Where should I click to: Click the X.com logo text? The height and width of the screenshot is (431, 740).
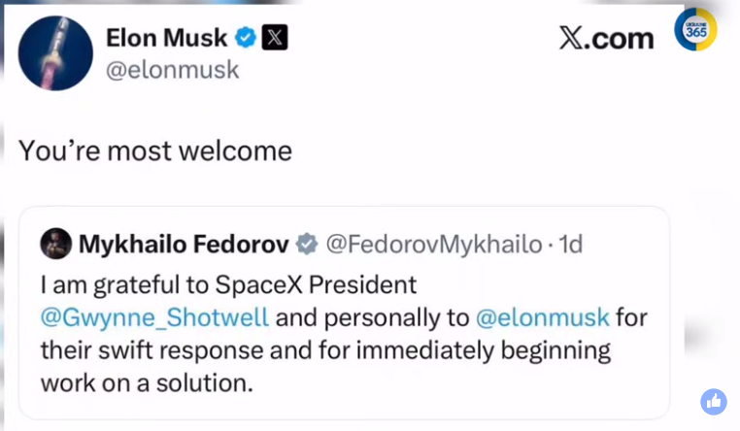[x=606, y=38]
